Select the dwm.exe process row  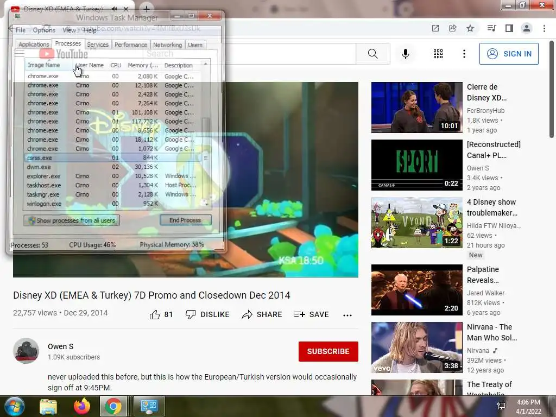(113, 167)
